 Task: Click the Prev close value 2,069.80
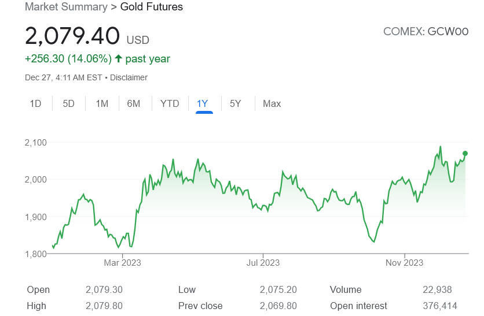click(x=278, y=306)
